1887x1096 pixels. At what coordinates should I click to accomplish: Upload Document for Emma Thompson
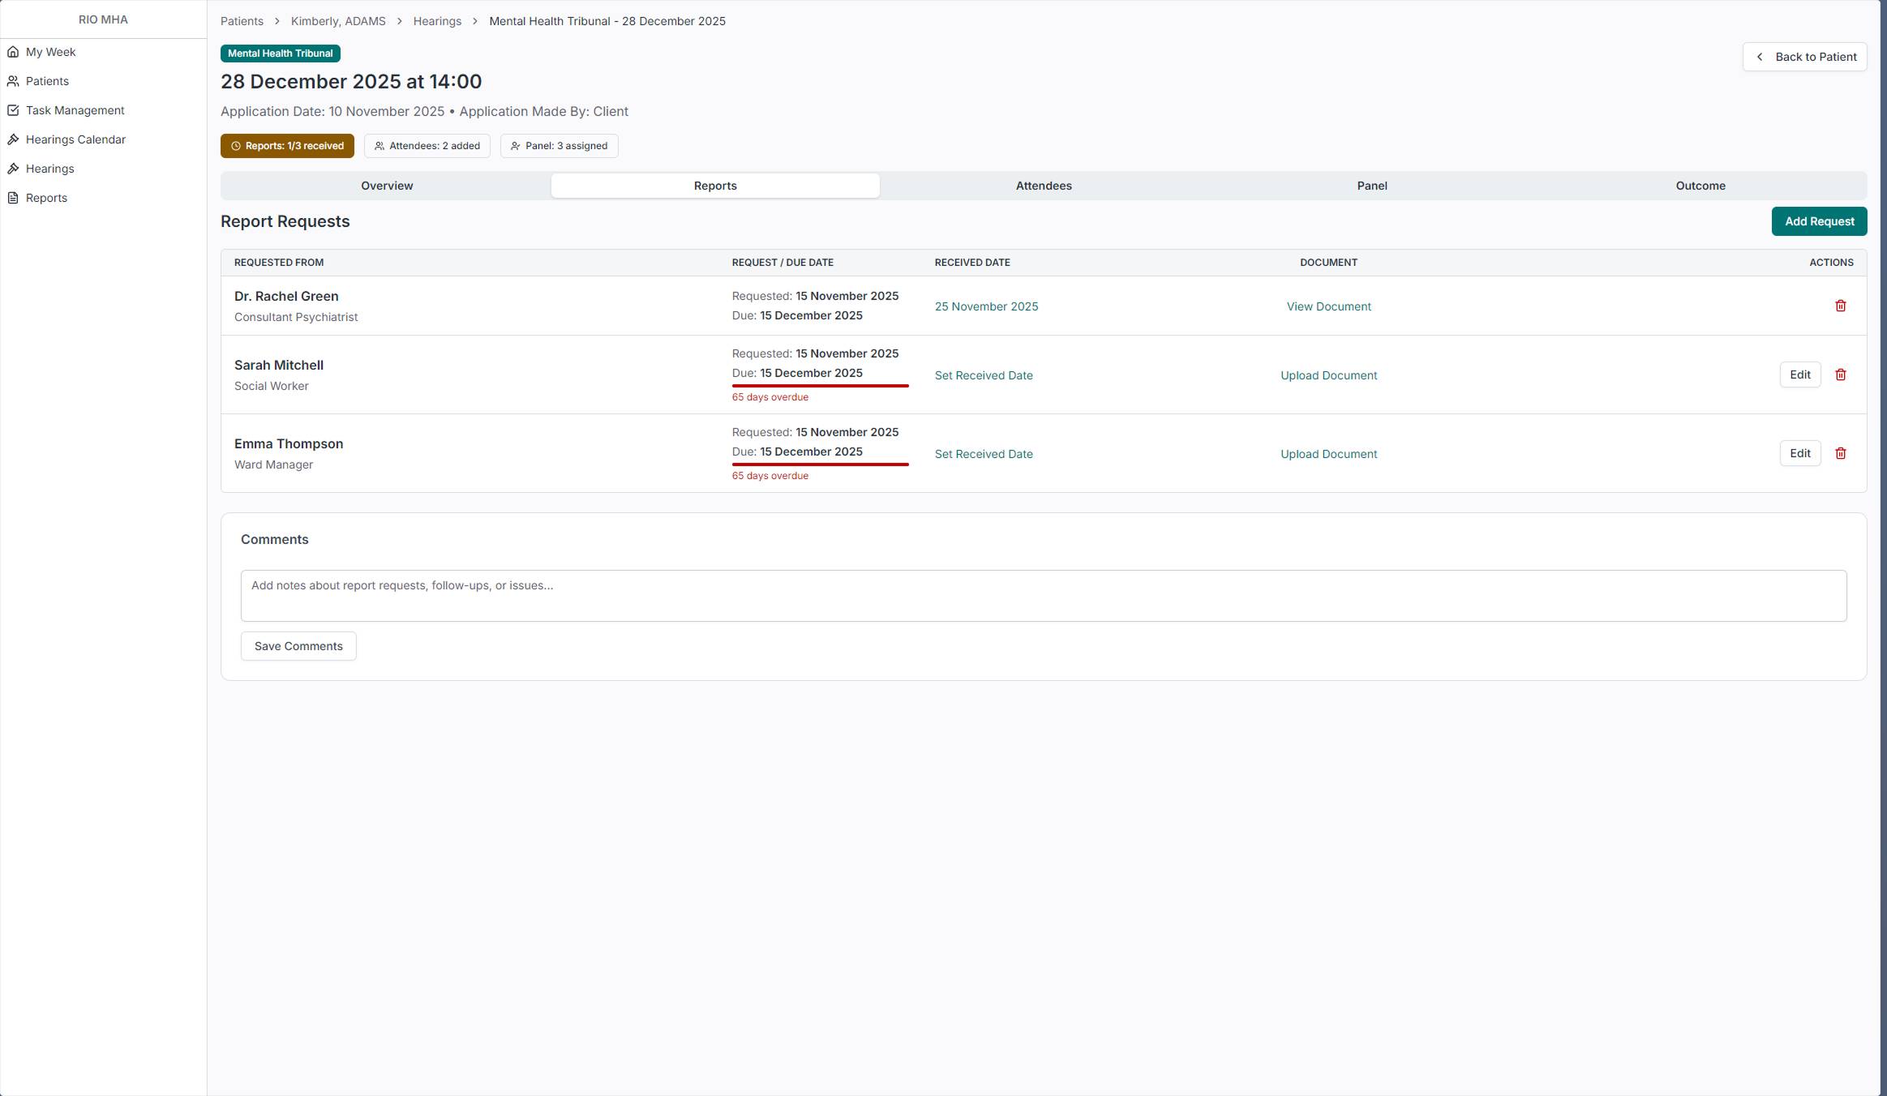1328,454
